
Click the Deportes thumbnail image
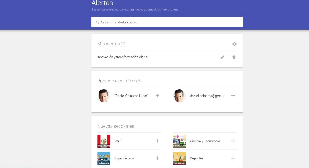[x=179, y=158]
